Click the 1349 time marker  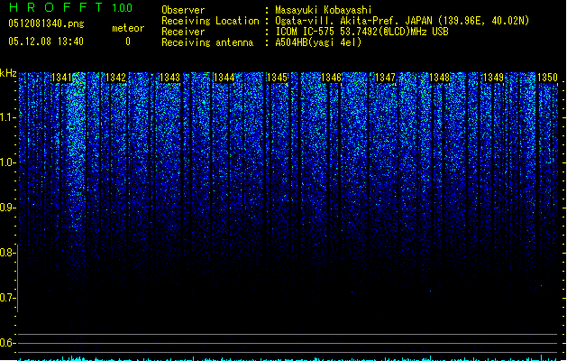[494, 78]
